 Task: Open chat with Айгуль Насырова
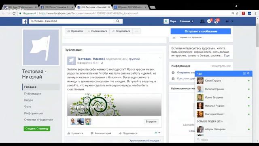pyautogui.click(x=223, y=129)
